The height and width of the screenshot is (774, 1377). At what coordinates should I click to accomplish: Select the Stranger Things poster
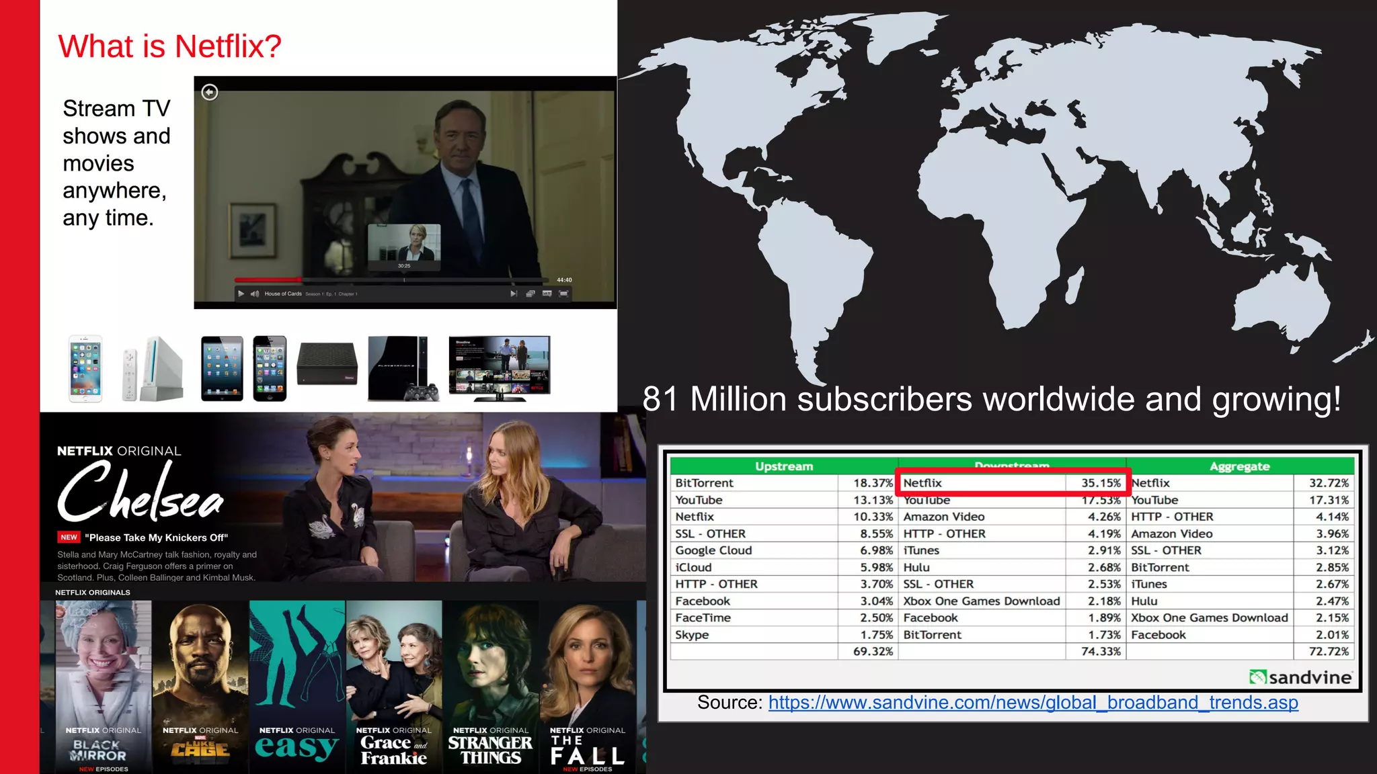click(490, 685)
